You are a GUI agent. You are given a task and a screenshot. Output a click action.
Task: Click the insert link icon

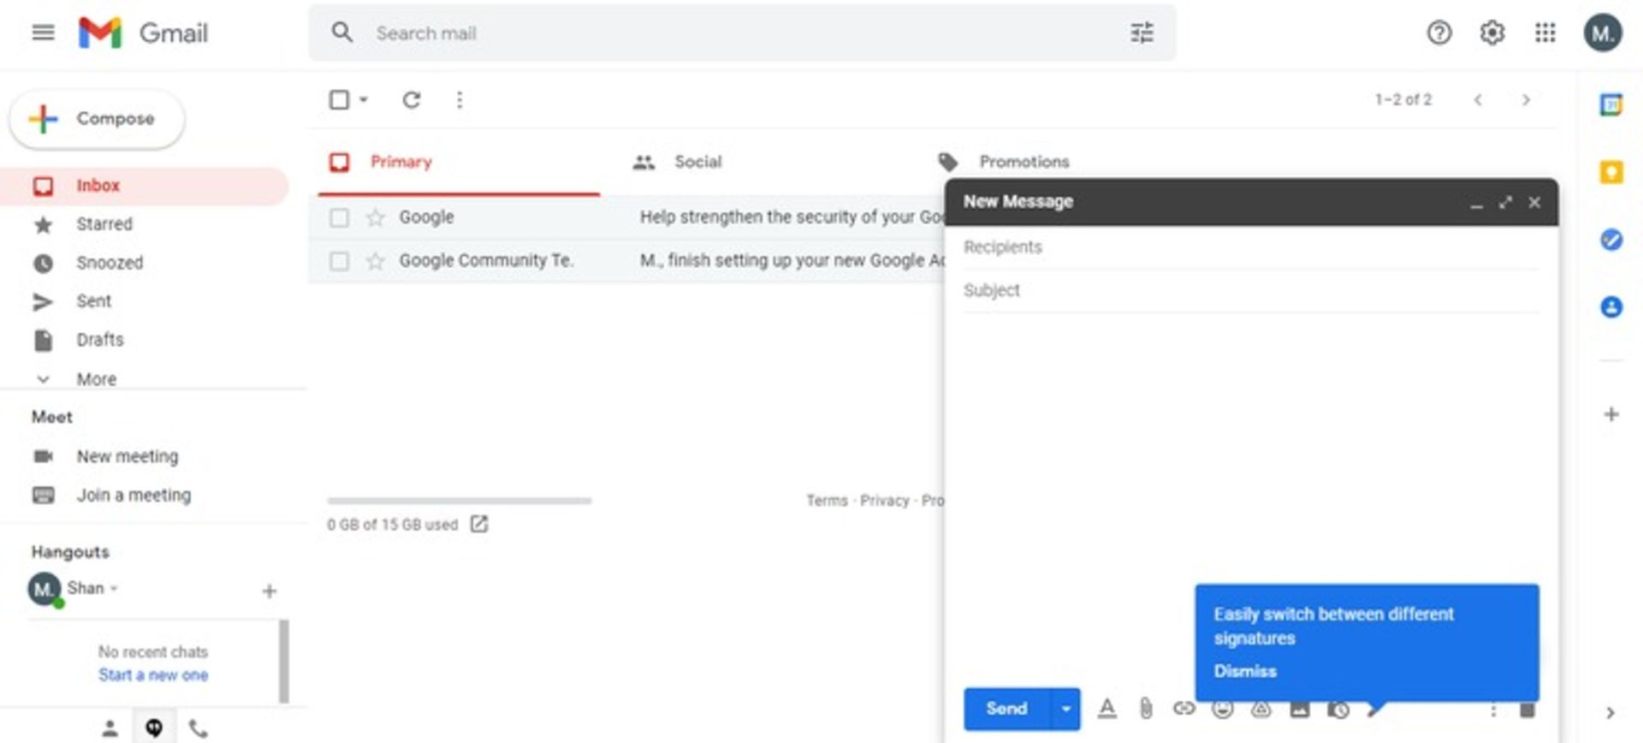pos(1183,709)
